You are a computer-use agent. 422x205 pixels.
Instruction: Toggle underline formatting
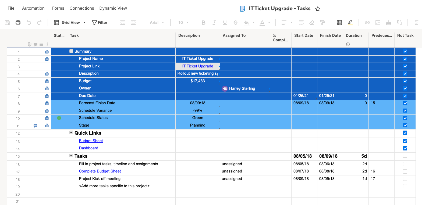coord(225,23)
